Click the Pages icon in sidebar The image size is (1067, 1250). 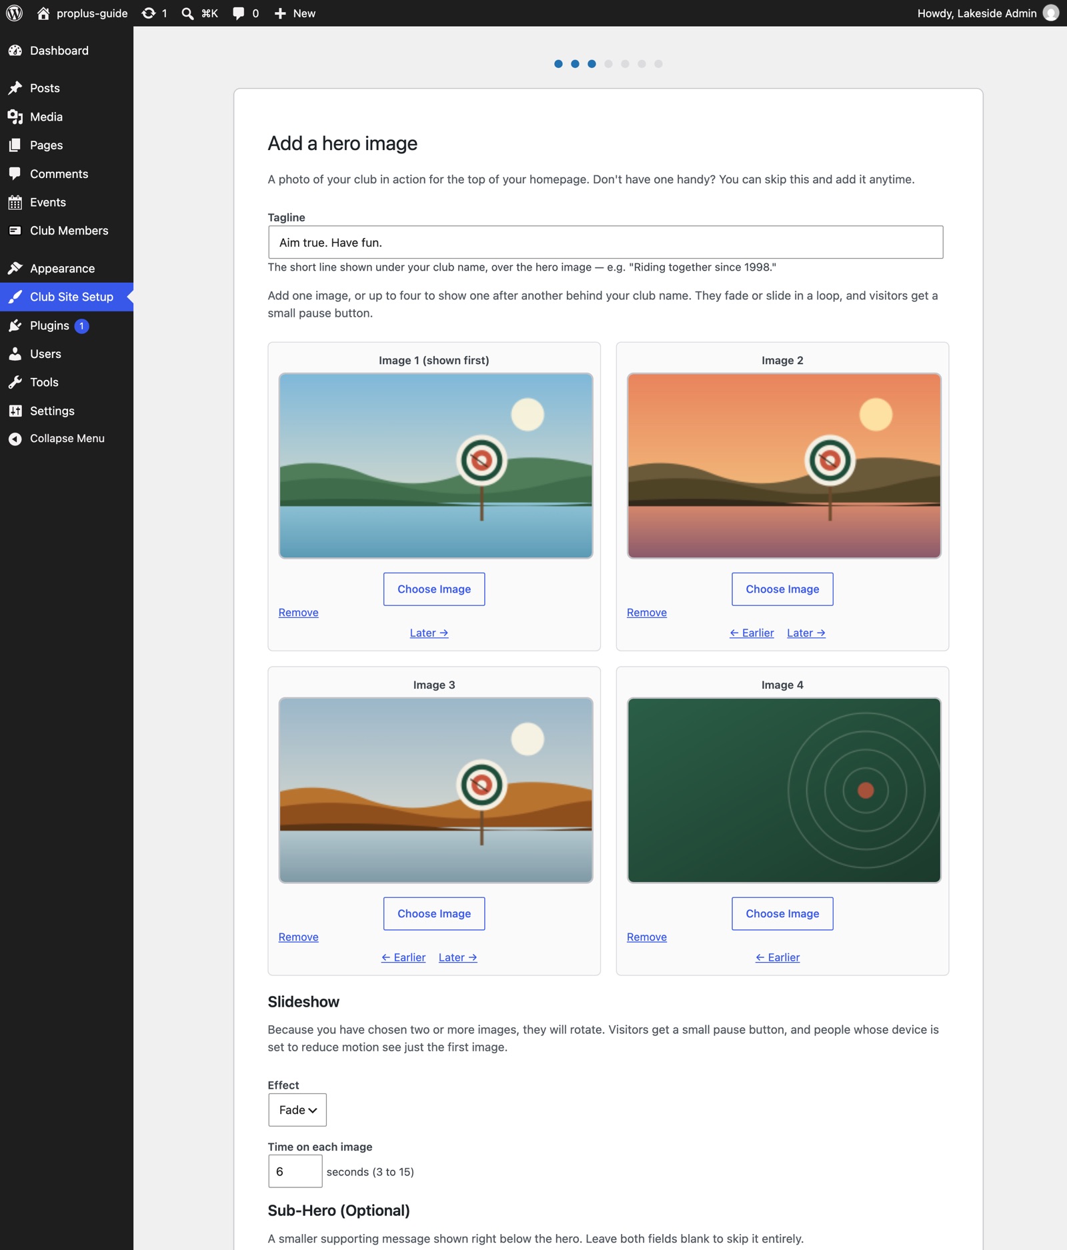pyautogui.click(x=15, y=145)
